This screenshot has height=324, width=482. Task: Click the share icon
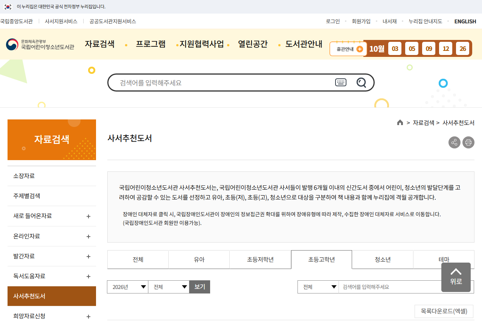tap(455, 142)
